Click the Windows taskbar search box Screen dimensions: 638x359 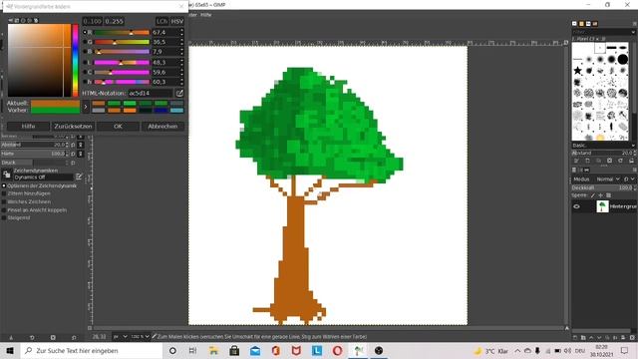pos(92,350)
